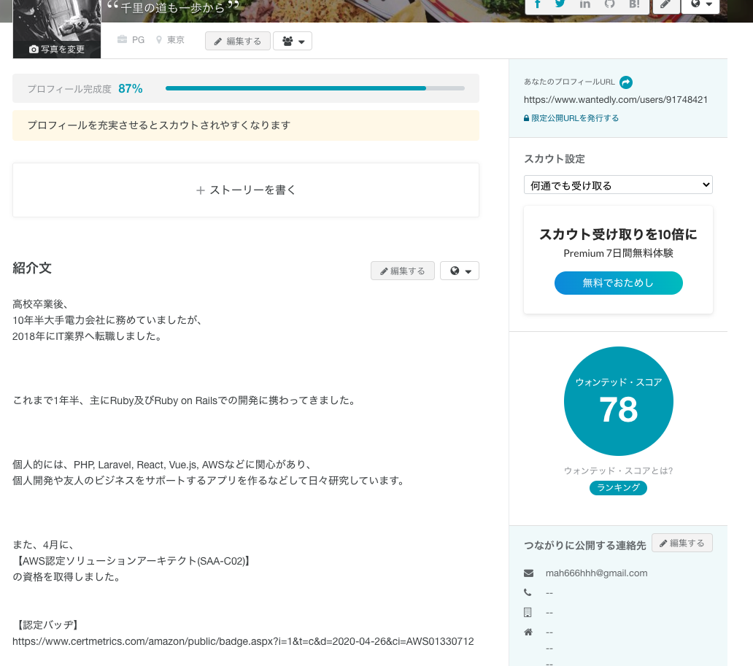Image resolution: width=753 pixels, height=666 pixels.
Task: Open the Hatena Bookmark B! icon
Action: [634, 4]
